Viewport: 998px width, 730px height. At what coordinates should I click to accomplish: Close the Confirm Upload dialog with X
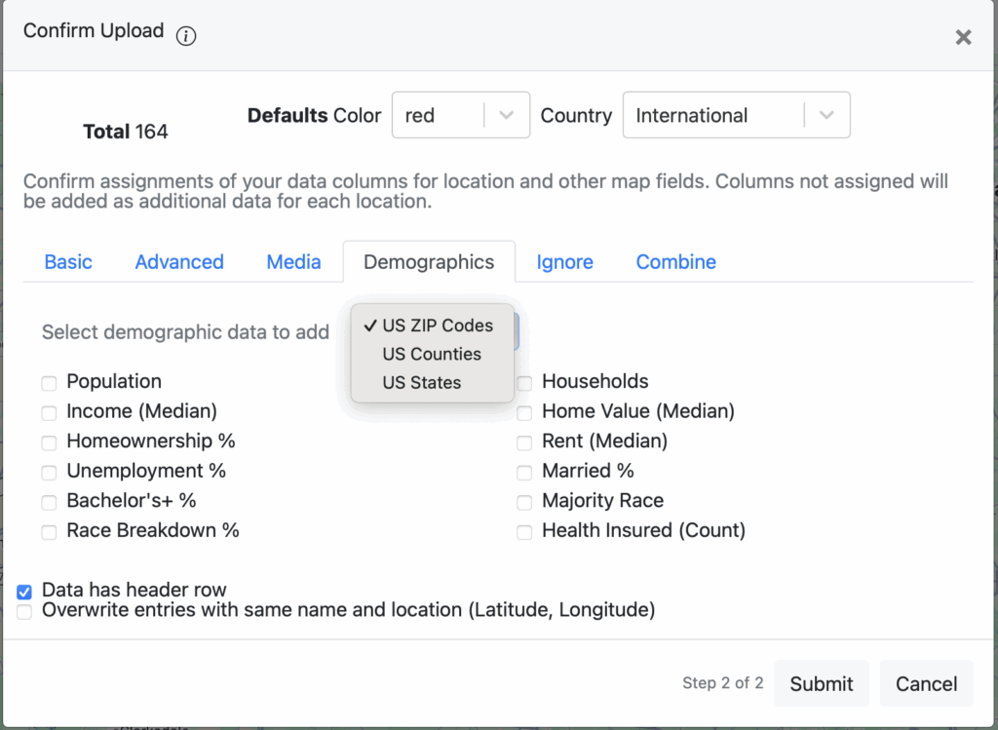pyautogui.click(x=963, y=37)
